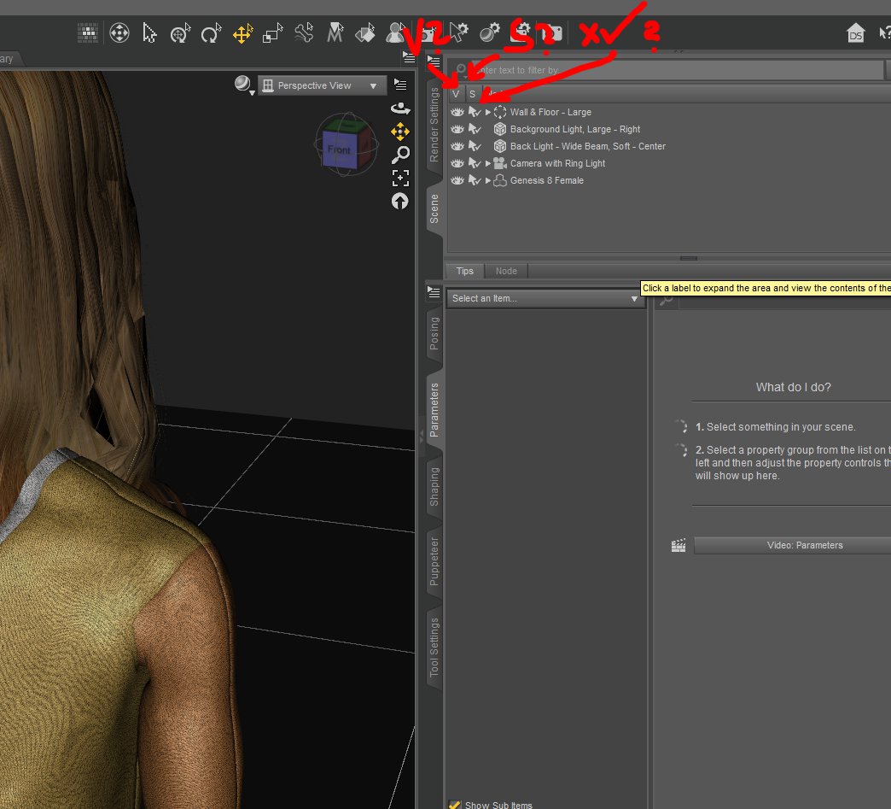891x809 pixels.
Task: Switch to the Node tab
Action: 506,271
